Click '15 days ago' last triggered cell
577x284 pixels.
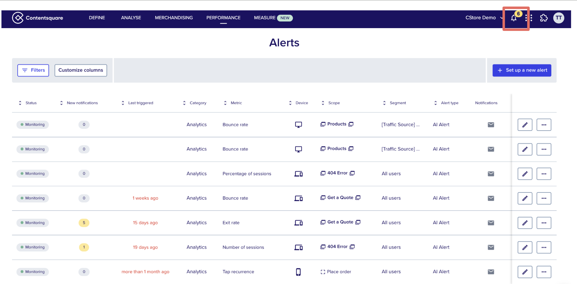pos(145,223)
